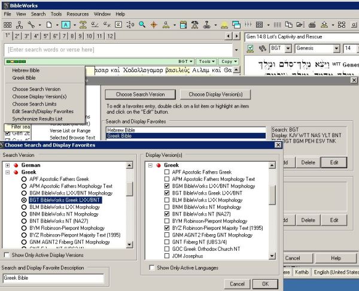Click Cancel in Choose Search and Display Favorites
The height and width of the screenshot is (291, 359).
point(237,284)
